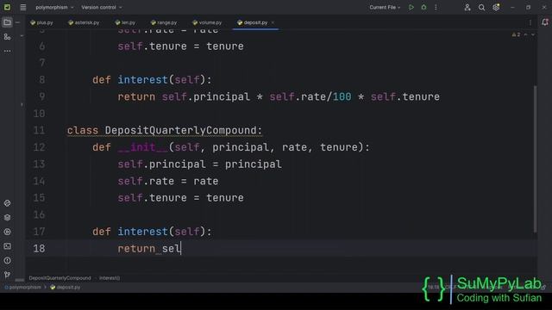Switch to the plus.py tab
Screen dimensions: 552x310
[x=42, y=22]
